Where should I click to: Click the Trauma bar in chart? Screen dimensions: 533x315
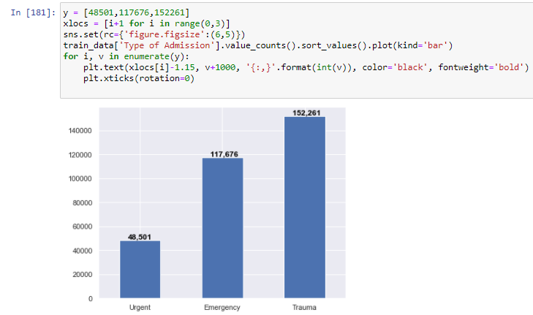305,208
